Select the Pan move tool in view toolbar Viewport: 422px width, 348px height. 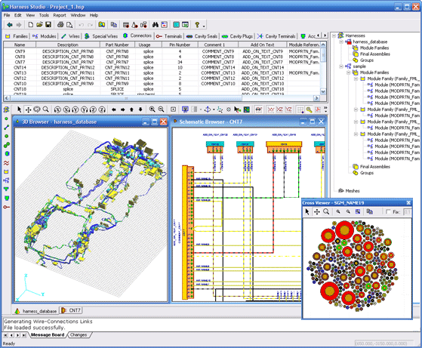[28, 109]
